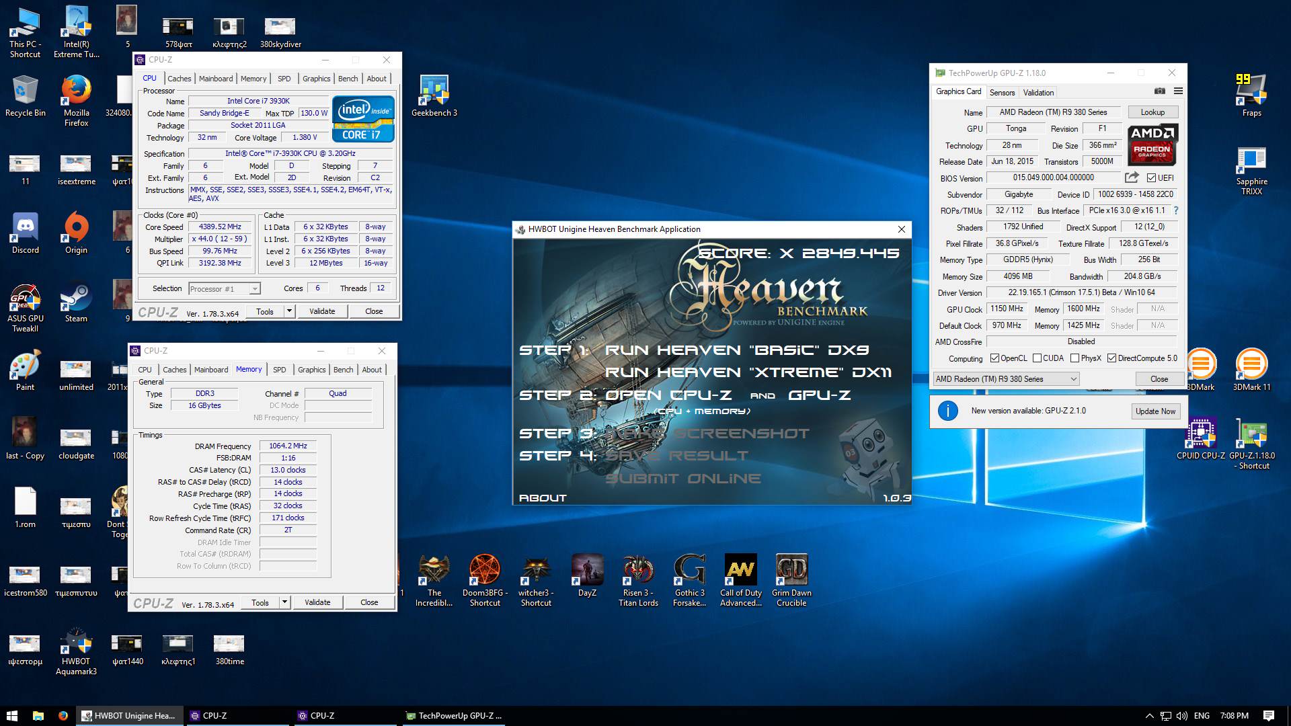Launch Gothic 3 Forsaken Gods icon

coord(689,580)
